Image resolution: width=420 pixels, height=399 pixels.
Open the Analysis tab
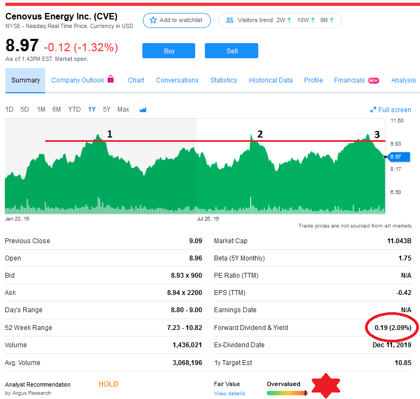point(403,80)
